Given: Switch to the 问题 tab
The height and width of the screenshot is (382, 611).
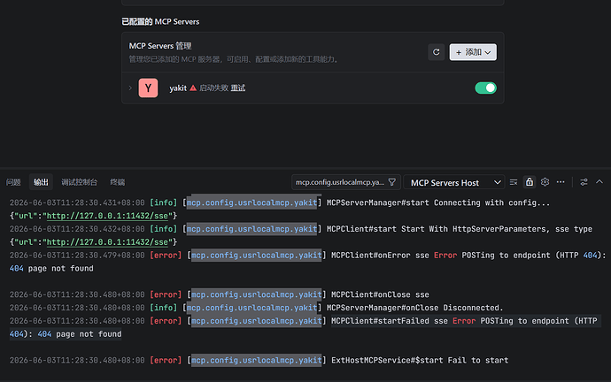Looking at the screenshot, I should [x=13, y=182].
